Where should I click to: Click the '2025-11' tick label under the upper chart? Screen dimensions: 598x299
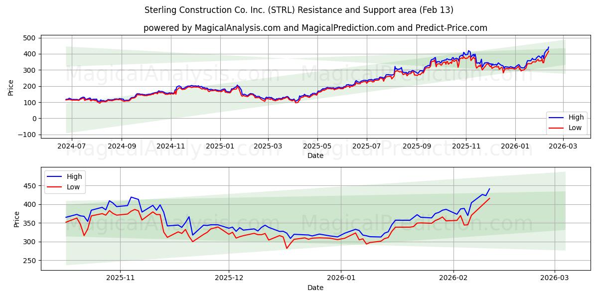(x=466, y=147)
